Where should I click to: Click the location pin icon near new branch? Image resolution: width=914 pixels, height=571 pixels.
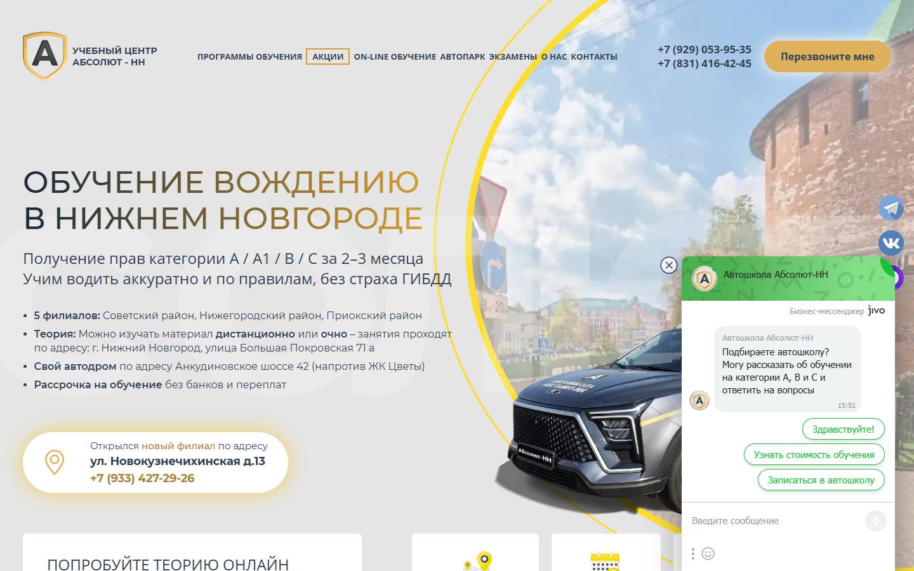pos(55,462)
